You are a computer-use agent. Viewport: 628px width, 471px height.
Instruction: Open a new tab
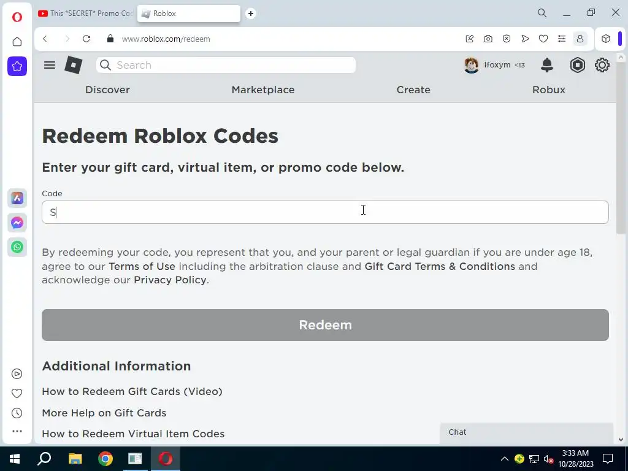pos(251,13)
